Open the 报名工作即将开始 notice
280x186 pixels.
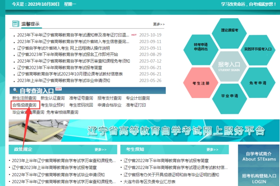coord(68,54)
